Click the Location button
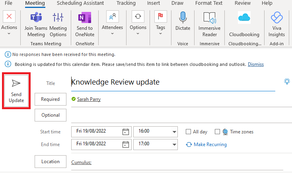 pos(51,162)
